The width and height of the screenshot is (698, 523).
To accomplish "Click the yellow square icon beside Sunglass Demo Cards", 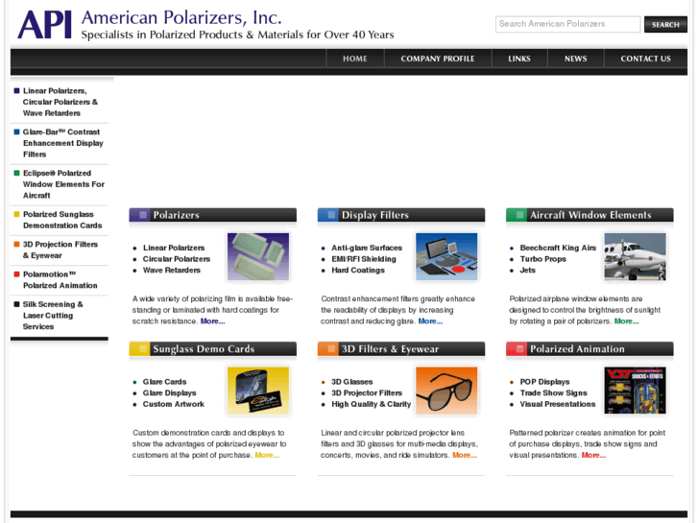I will coord(143,349).
